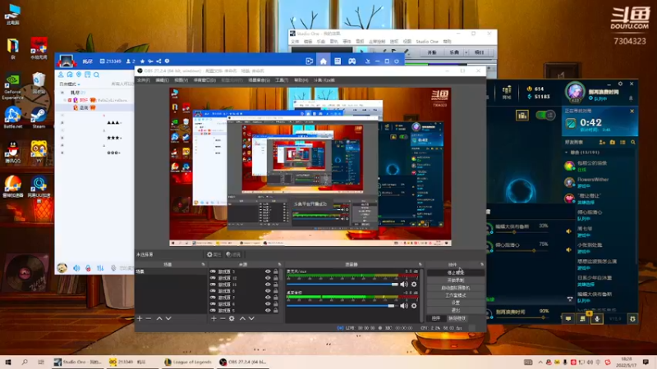657x369 pixels.
Task: Click LoL bug report icon bottom right
Action: pyautogui.click(x=632, y=319)
